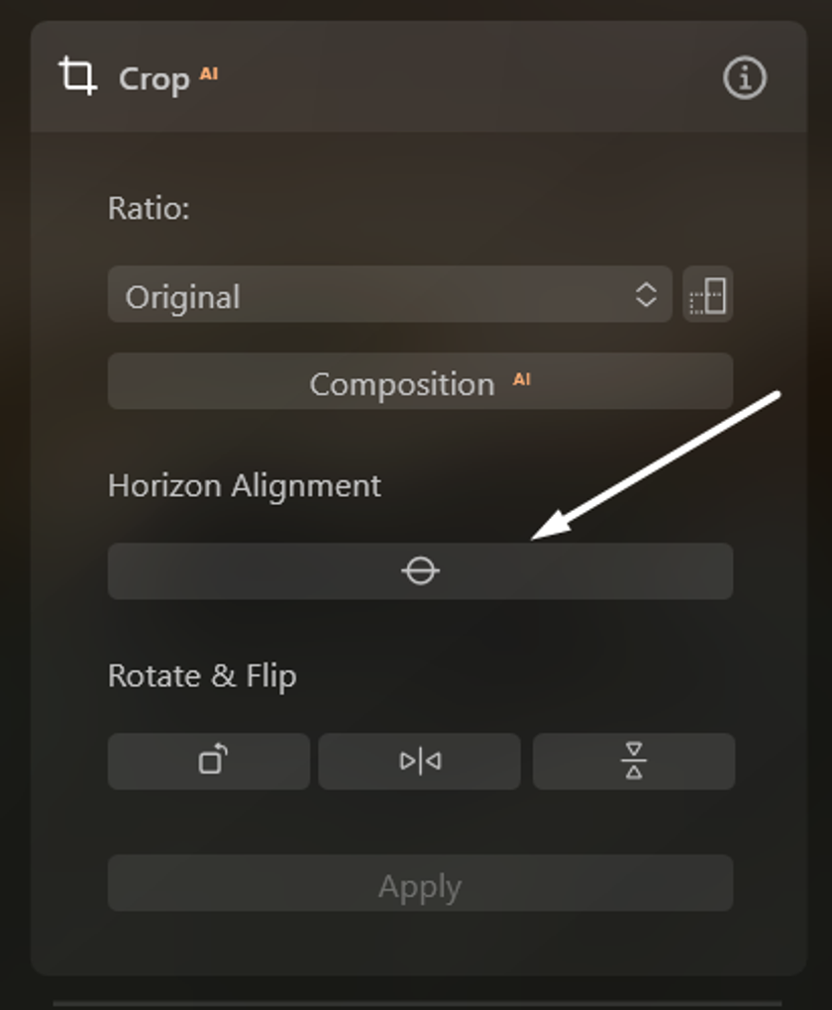Click the Crop tool icon in the header
Viewport: 832px width, 1010px height.
click(x=78, y=76)
